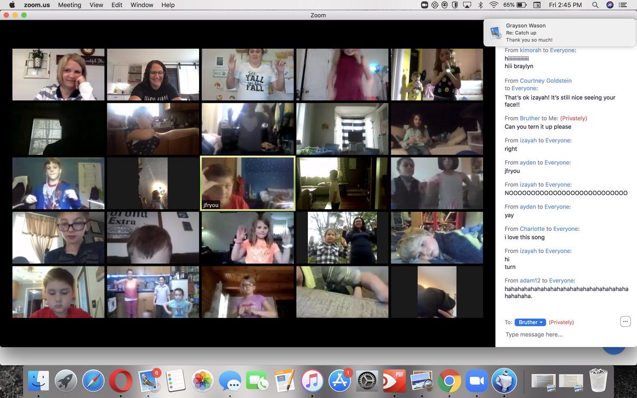Screen dimensions: 637x398
Task: Open the Window menu
Action: [x=142, y=5]
